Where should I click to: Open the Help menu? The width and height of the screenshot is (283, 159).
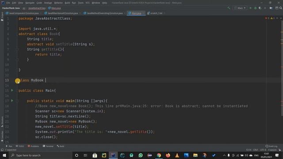pyautogui.click(x=104, y=3)
